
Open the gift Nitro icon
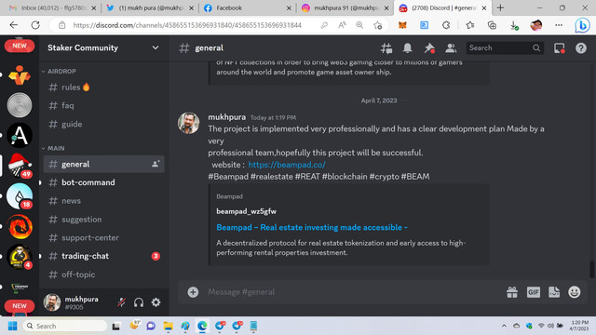(512, 292)
